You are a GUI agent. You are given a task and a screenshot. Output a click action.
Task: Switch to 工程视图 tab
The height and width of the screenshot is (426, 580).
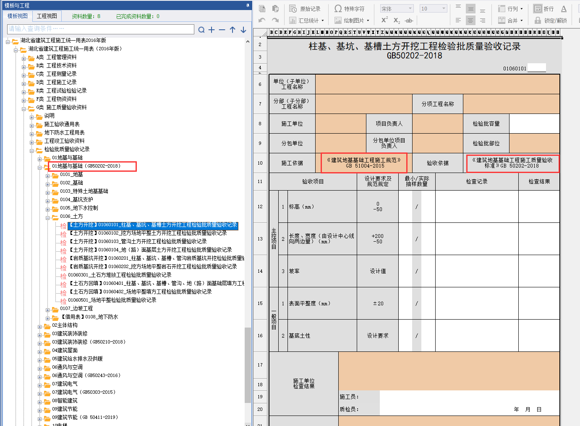[x=47, y=16]
